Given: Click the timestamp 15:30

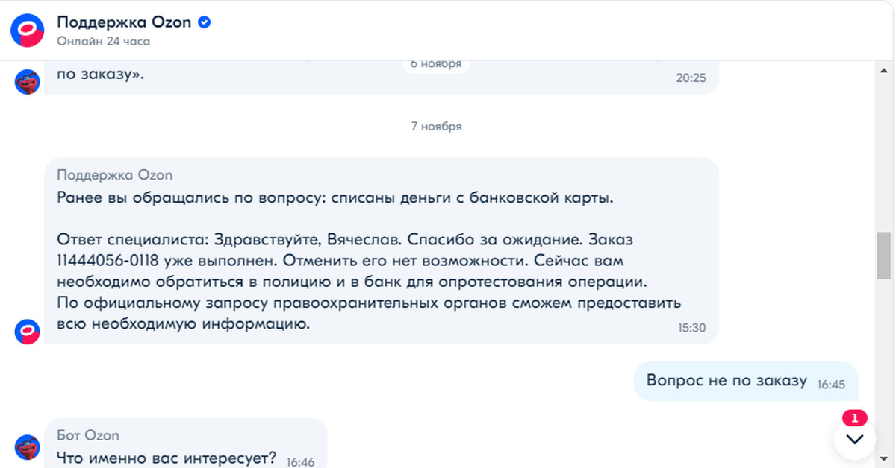Looking at the screenshot, I should tap(691, 327).
